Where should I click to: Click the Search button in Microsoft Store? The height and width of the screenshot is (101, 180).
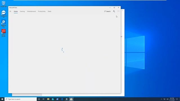107,11
